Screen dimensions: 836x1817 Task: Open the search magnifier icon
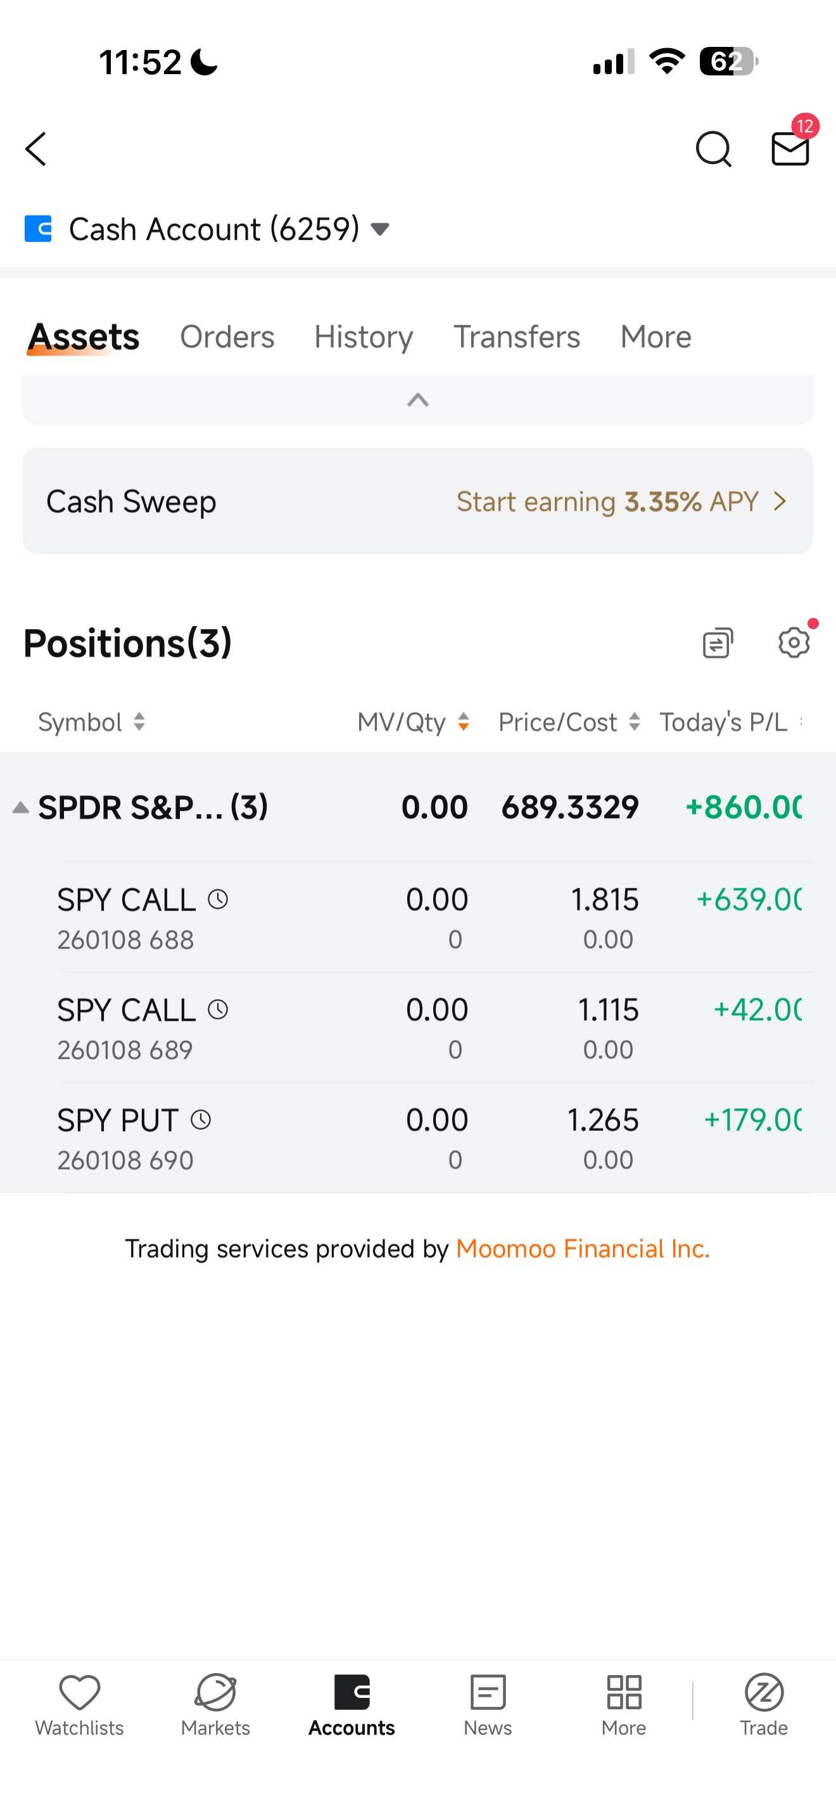(712, 149)
